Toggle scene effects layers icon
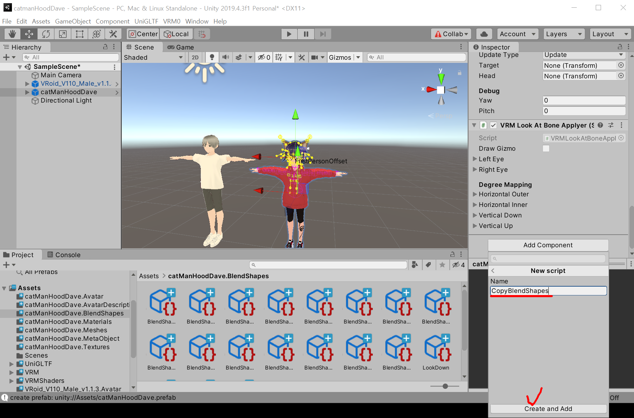The image size is (634, 418). pos(239,57)
